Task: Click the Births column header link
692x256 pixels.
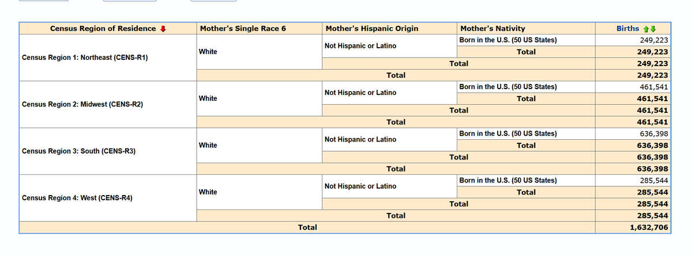Action: [x=627, y=29]
